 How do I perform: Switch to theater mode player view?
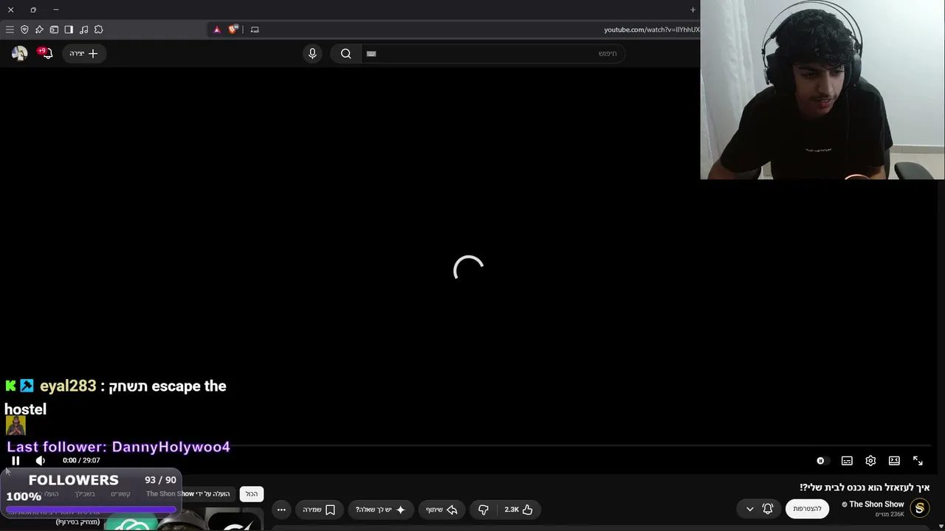coord(894,460)
